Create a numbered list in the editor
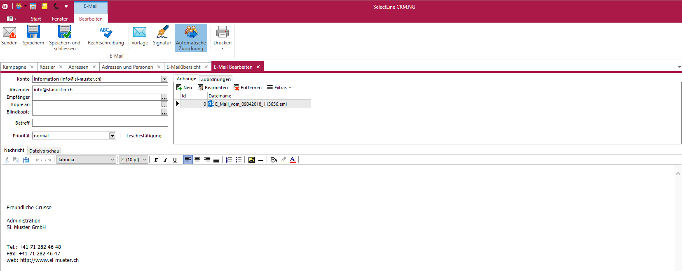682x271 pixels. [x=229, y=160]
